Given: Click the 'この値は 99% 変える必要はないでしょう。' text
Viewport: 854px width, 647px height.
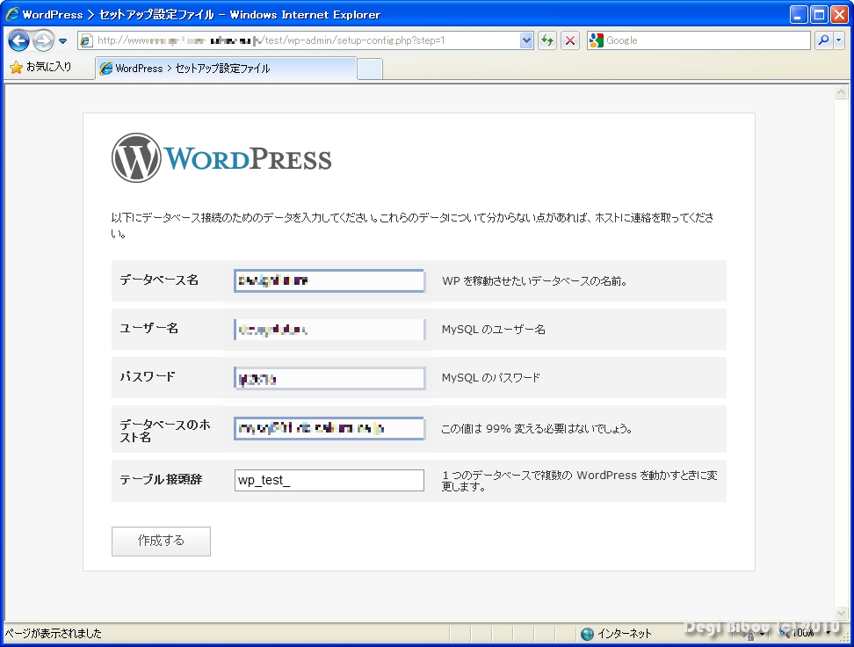Looking at the screenshot, I should point(537,429).
